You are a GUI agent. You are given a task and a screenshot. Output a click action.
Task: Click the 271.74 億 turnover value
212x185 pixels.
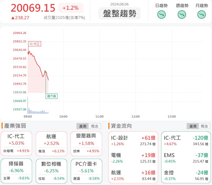click(x=148, y=144)
